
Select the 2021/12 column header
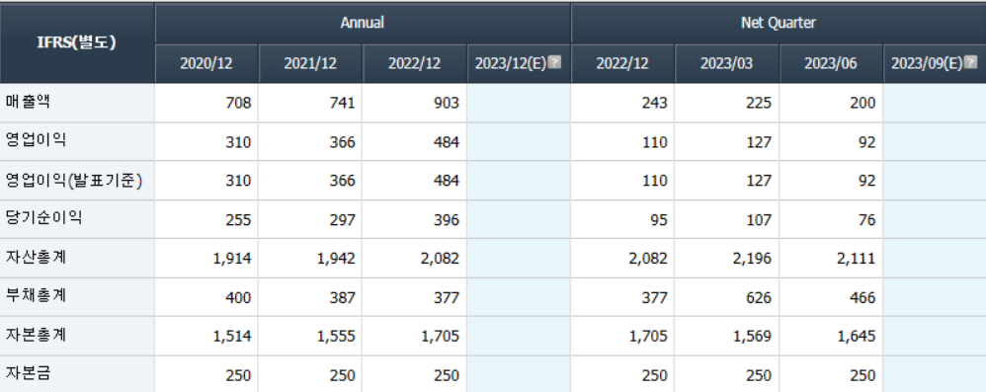tap(310, 63)
